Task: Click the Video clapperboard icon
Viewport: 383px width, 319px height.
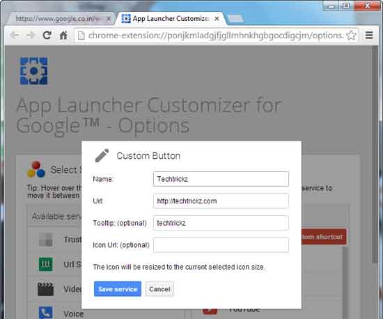Action: pyautogui.click(x=46, y=289)
